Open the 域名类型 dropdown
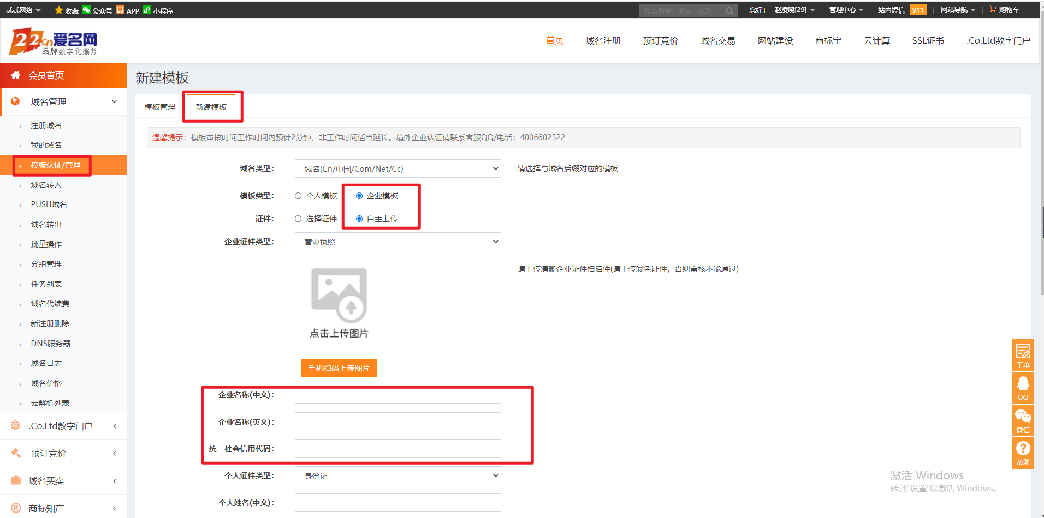Screen dimensions: 1044x518 (398, 169)
